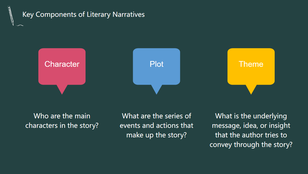This screenshot has height=174, width=308.
Task: Click the red bubble's pointer tail
Action: [62, 89]
